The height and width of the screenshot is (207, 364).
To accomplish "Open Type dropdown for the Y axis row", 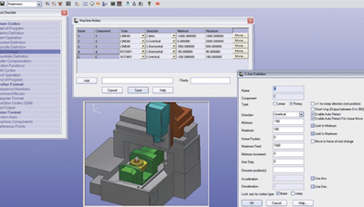I will point(143,36).
